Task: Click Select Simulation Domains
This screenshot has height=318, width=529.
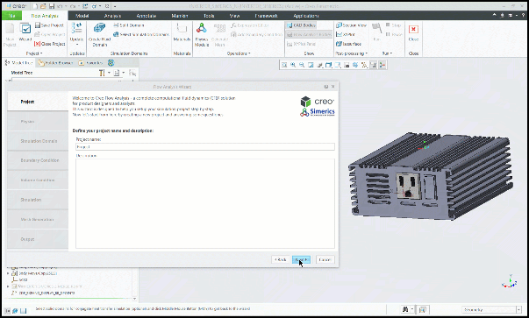Action: [141, 34]
